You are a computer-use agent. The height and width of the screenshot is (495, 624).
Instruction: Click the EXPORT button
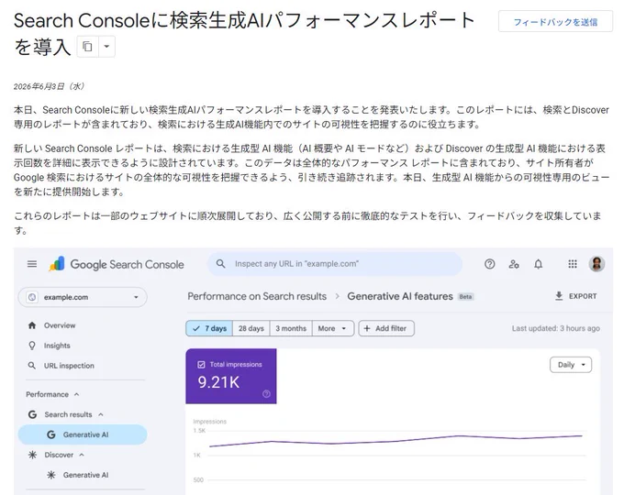[576, 296]
